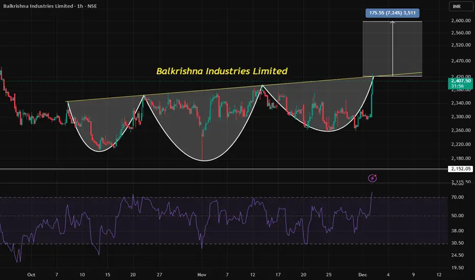Image resolution: width=475 pixels, height=280 pixels.
Task: Click the 2,600.00 price axis label
Action: pos(461,20)
